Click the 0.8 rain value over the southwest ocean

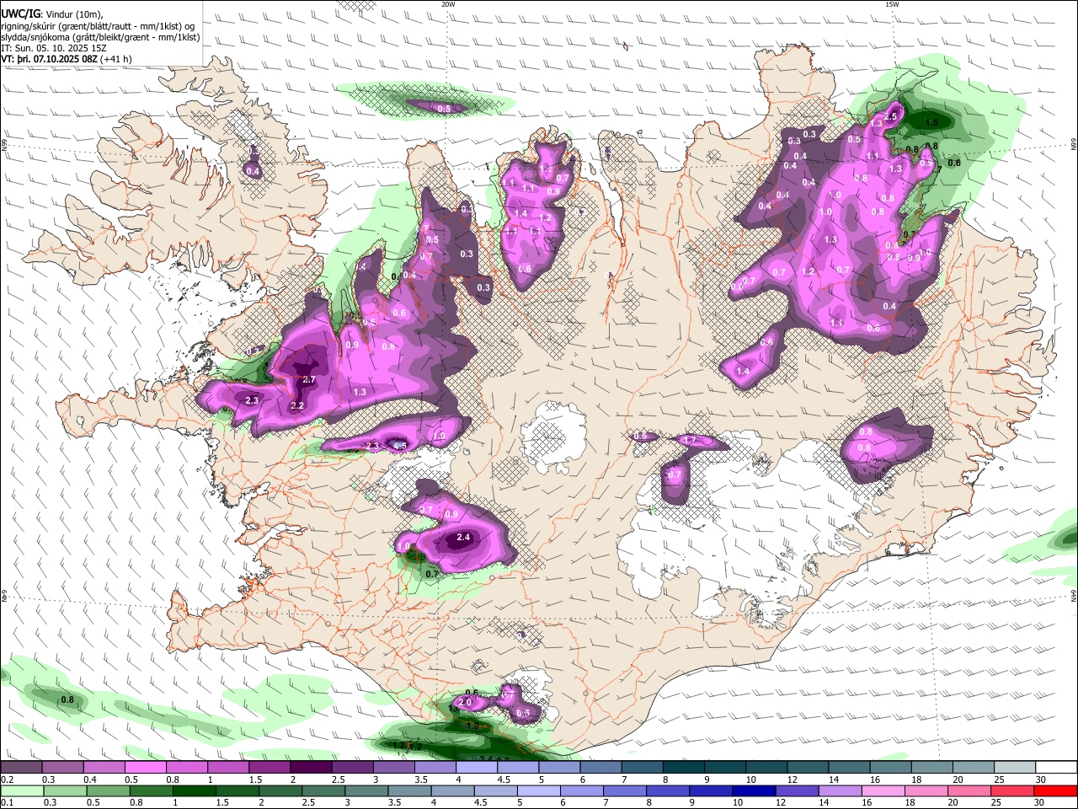pos(68,699)
